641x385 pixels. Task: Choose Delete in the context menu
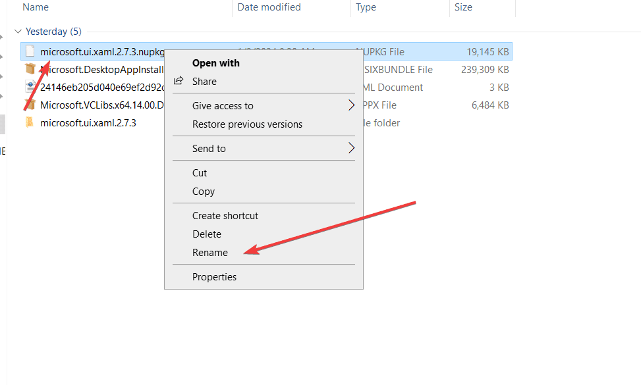tap(206, 234)
